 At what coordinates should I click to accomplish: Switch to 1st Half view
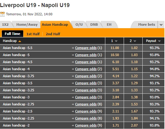point(33,34)
